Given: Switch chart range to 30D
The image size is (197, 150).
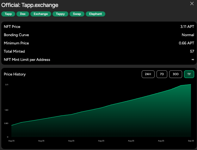Looking at the screenshot, I should pos(175,74).
